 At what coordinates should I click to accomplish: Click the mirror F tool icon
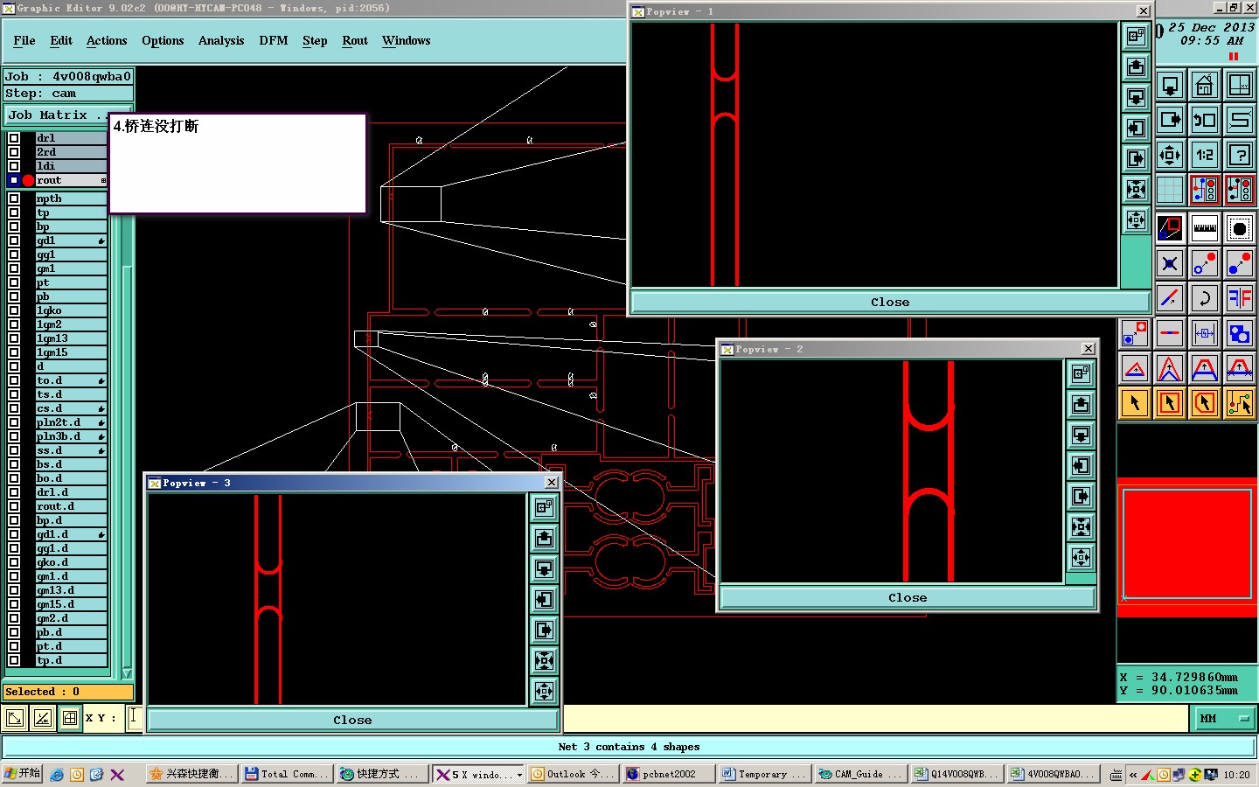point(1240,298)
